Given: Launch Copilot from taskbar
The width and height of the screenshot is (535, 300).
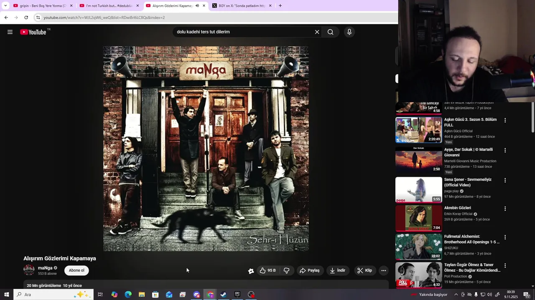Looking at the screenshot, I should click(x=114, y=295).
